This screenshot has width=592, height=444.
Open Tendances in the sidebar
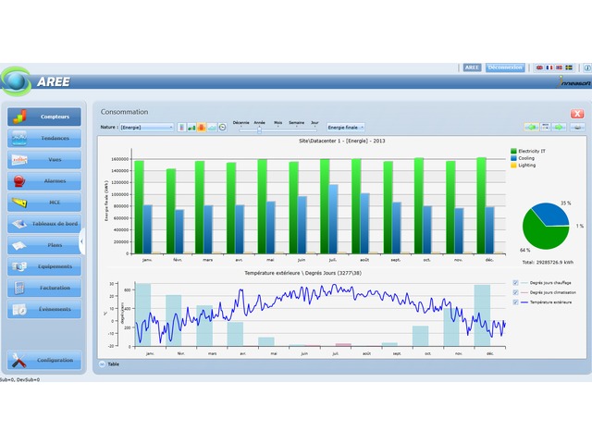44,138
